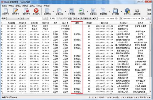Image resolution: width=153 pixels, height=100 pixels.
Task: Click the 删除单号 delete number icon
Action: [x=26, y=11]
